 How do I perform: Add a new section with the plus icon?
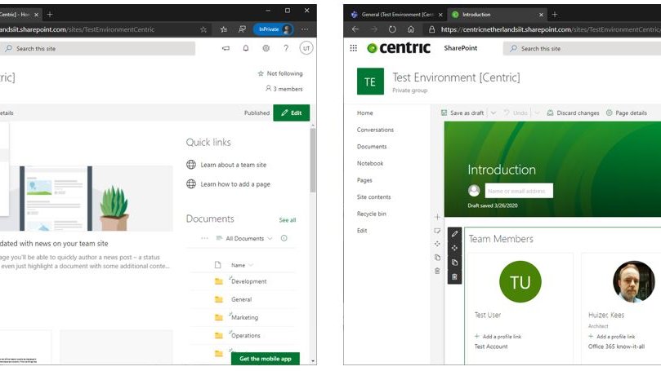pos(437,217)
